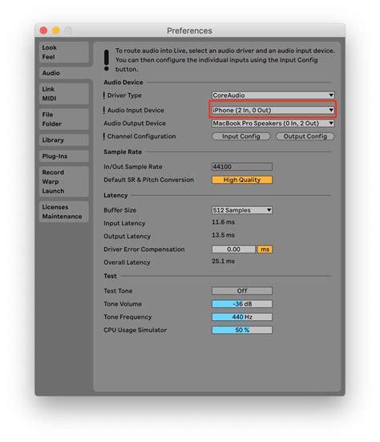Click the Driver Error Compensation 0.00 field
This screenshot has height=442, width=380.
coord(233,249)
